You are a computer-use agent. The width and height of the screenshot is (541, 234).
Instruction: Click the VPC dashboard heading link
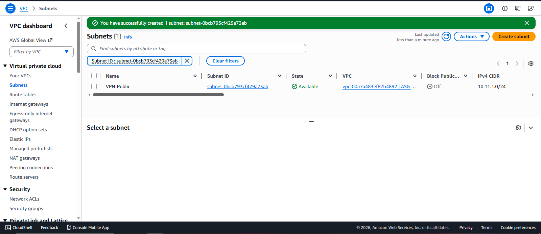(x=31, y=26)
